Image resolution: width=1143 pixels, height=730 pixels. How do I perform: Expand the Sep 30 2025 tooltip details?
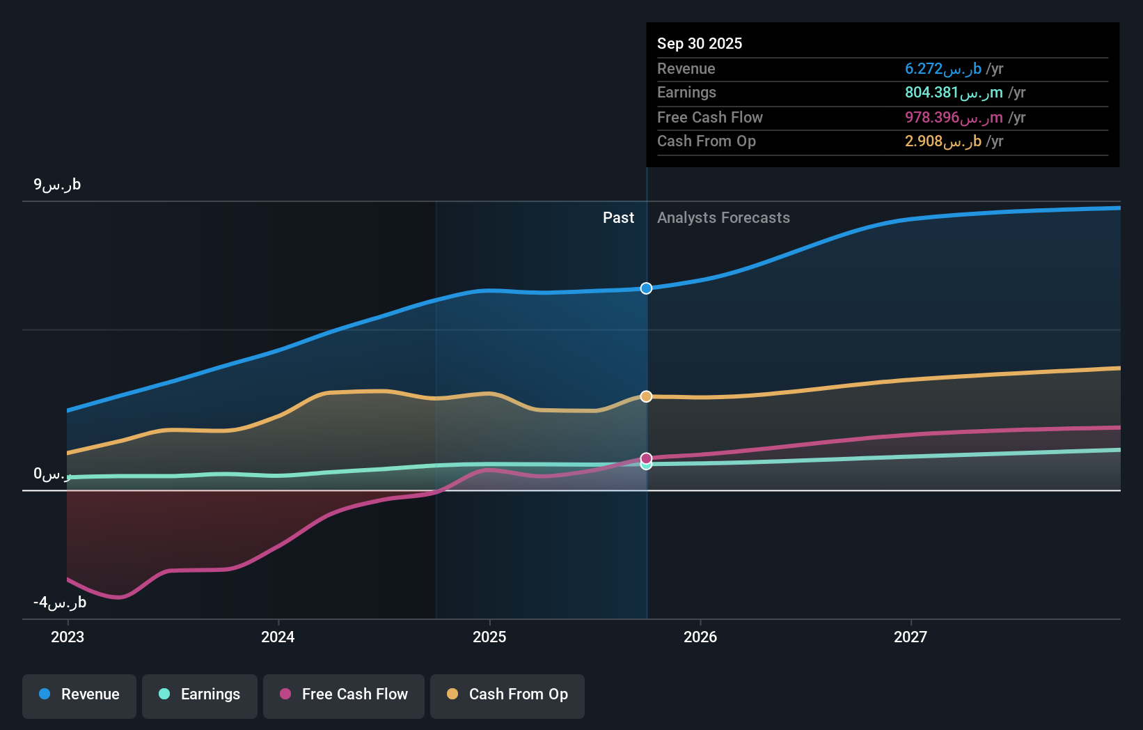pyautogui.click(x=700, y=43)
